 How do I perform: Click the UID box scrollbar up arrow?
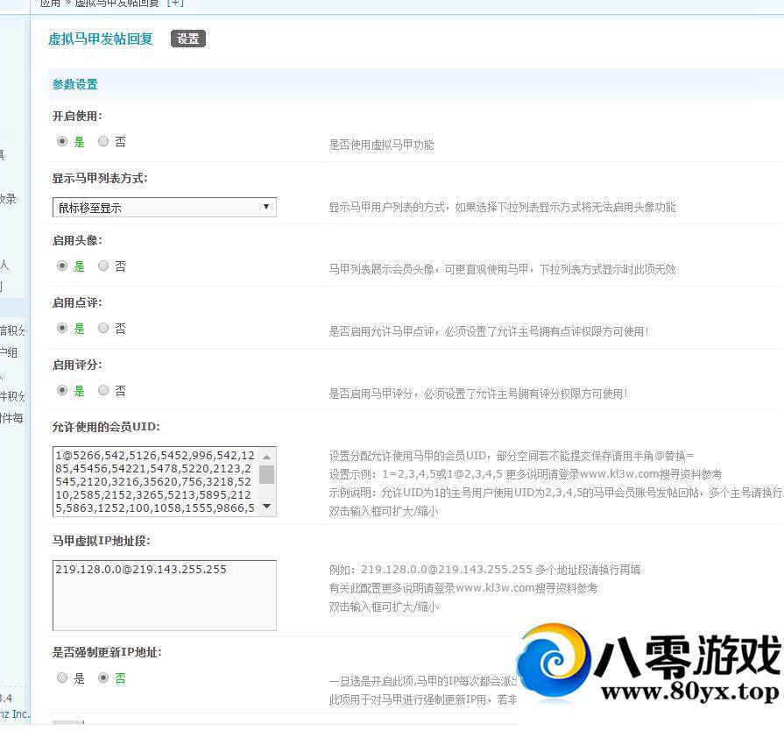(x=267, y=456)
